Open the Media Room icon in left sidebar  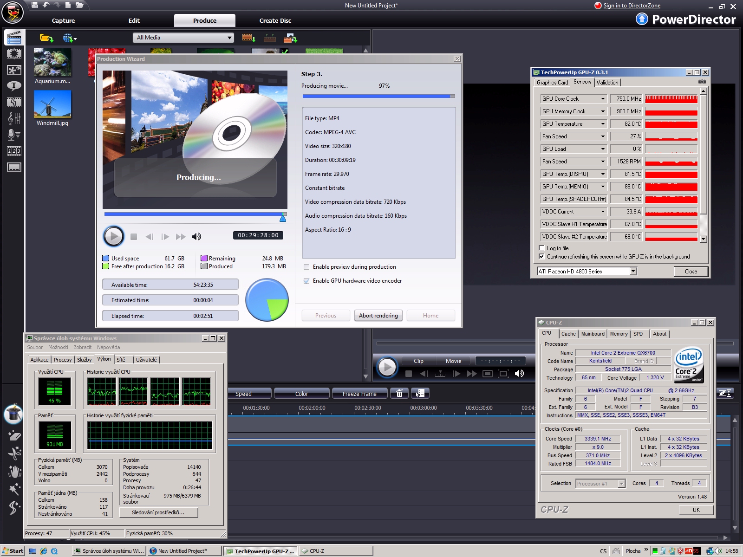pos(14,37)
